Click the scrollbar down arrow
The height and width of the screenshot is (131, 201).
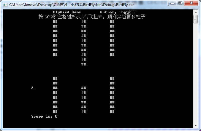pyautogui.click(x=196, y=125)
